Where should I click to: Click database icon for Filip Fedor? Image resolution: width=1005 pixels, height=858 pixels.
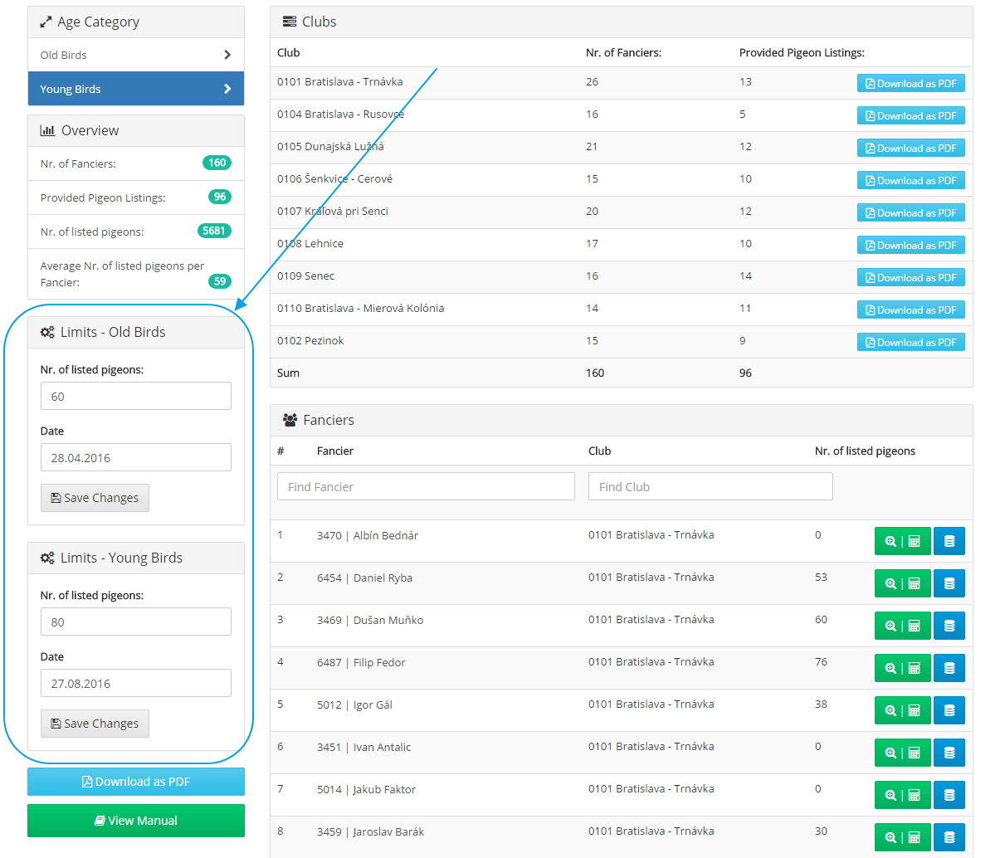[x=949, y=668]
